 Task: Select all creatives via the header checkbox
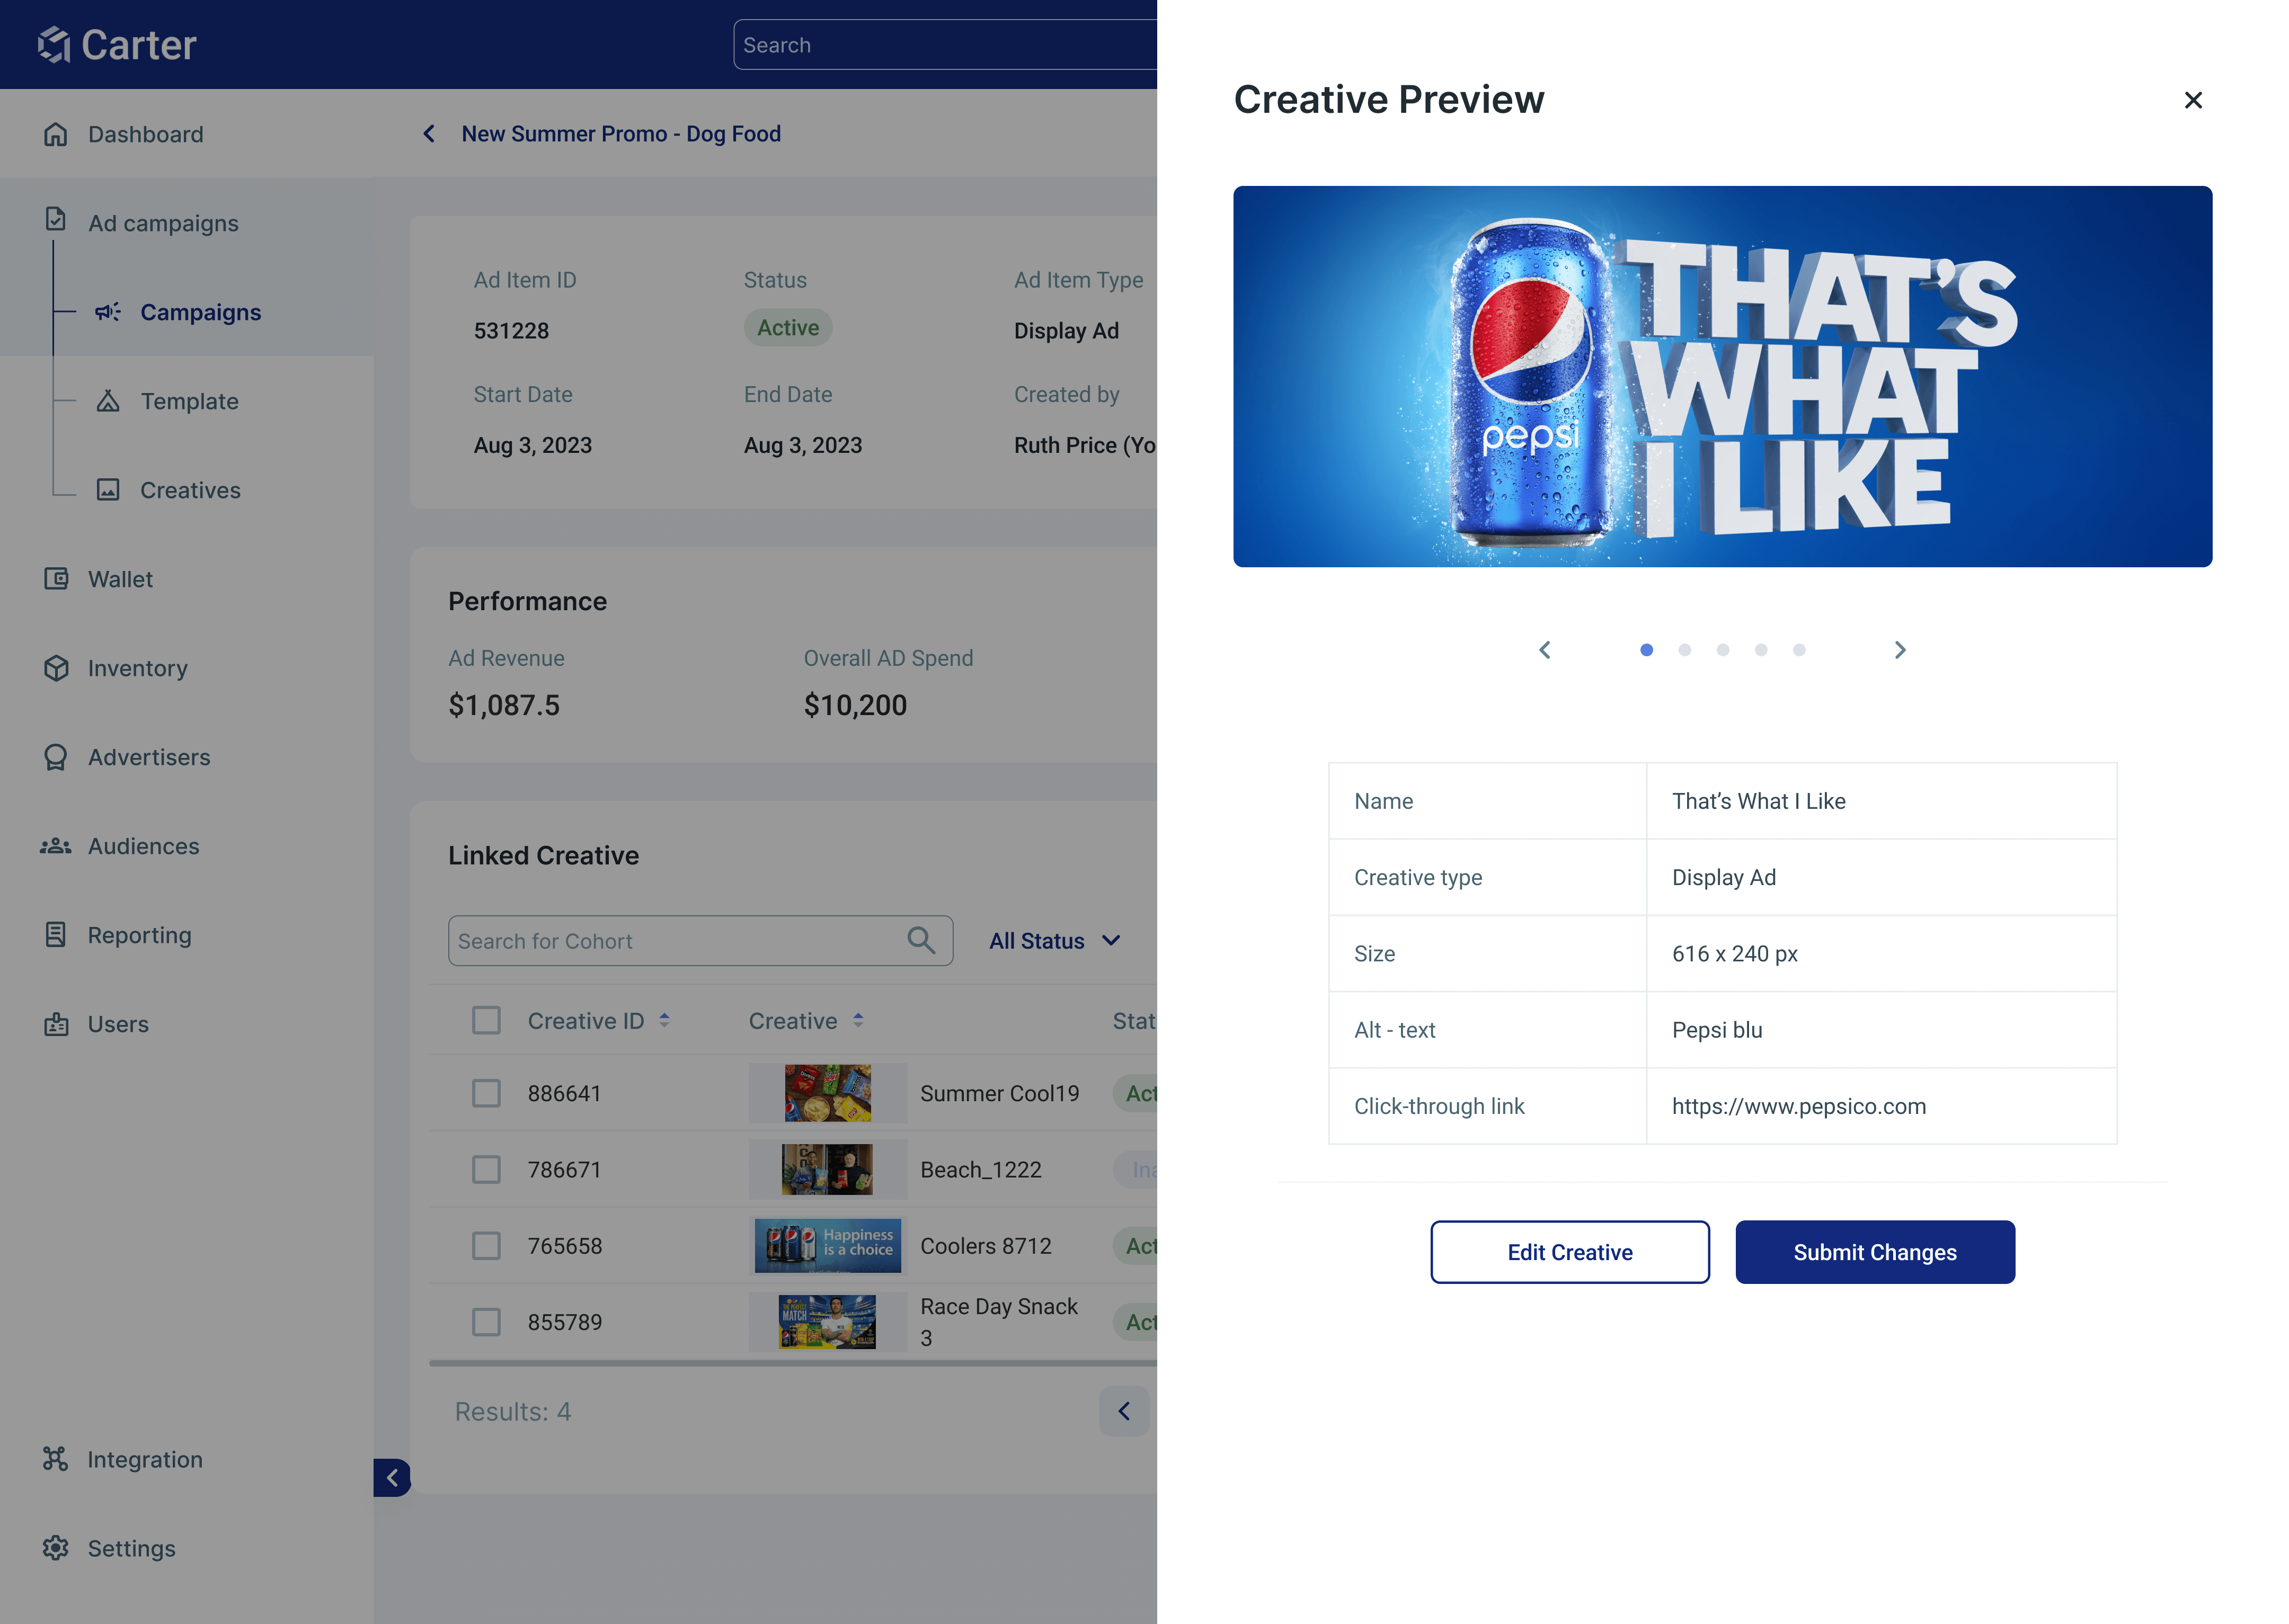pos(486,1020)
